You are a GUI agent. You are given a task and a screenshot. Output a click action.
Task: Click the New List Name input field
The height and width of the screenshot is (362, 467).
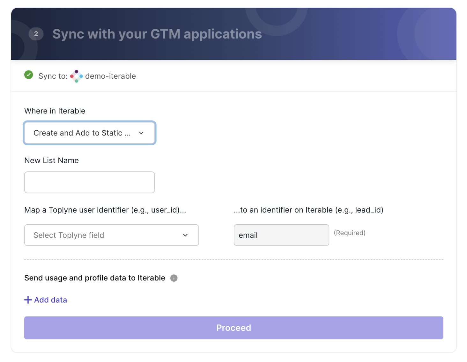coord(90,182)
